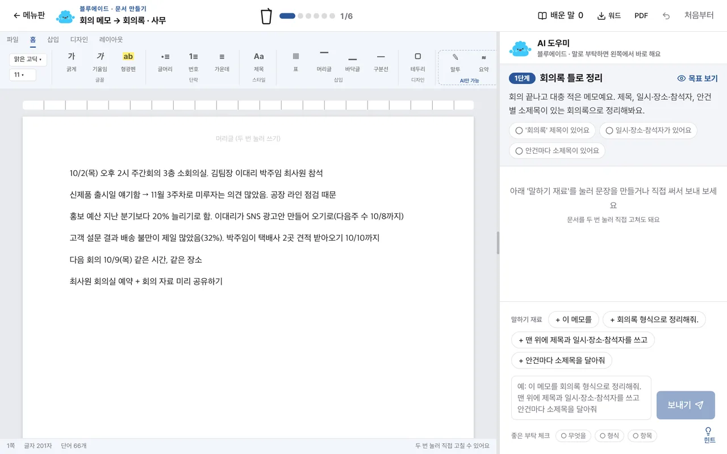The width and height of the screenshot is (727, 454).
Task: Add the '+ 회의록 형식으로 정리해줘.' phrase chip
Action: pyautogui.click(x=654, y=320)
